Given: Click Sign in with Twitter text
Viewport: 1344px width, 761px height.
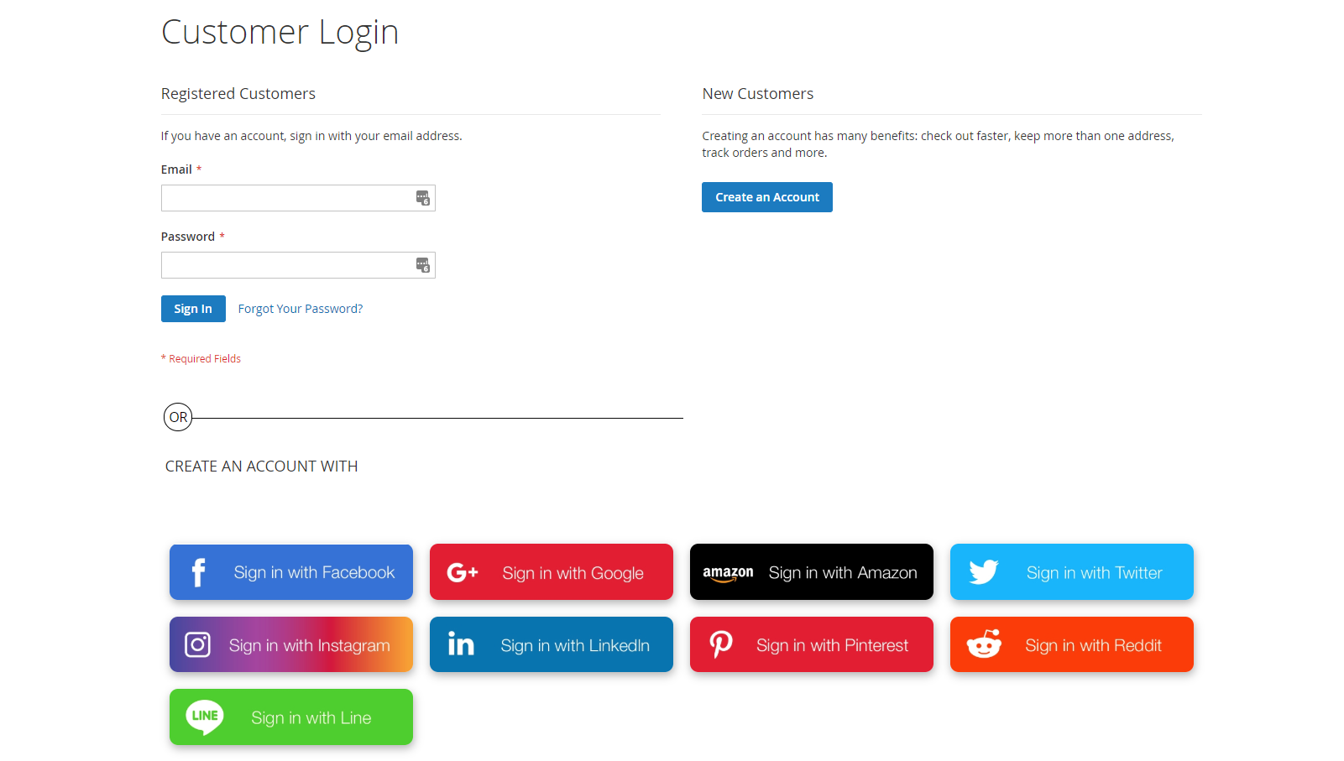Looking at the screenshot, I should [1094, 572].
